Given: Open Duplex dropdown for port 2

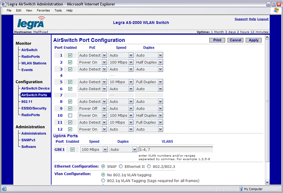Looking at the screenshot, I should tap(149, 62).
